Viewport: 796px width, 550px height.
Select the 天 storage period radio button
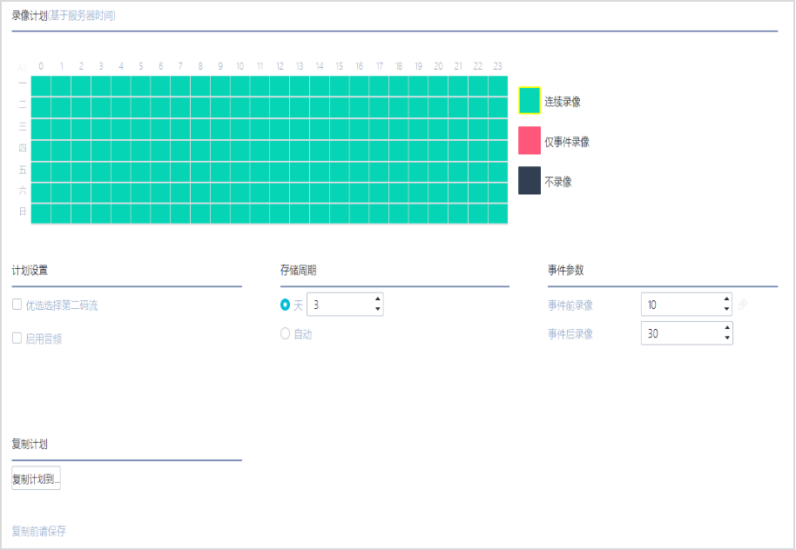pos(285,305)
